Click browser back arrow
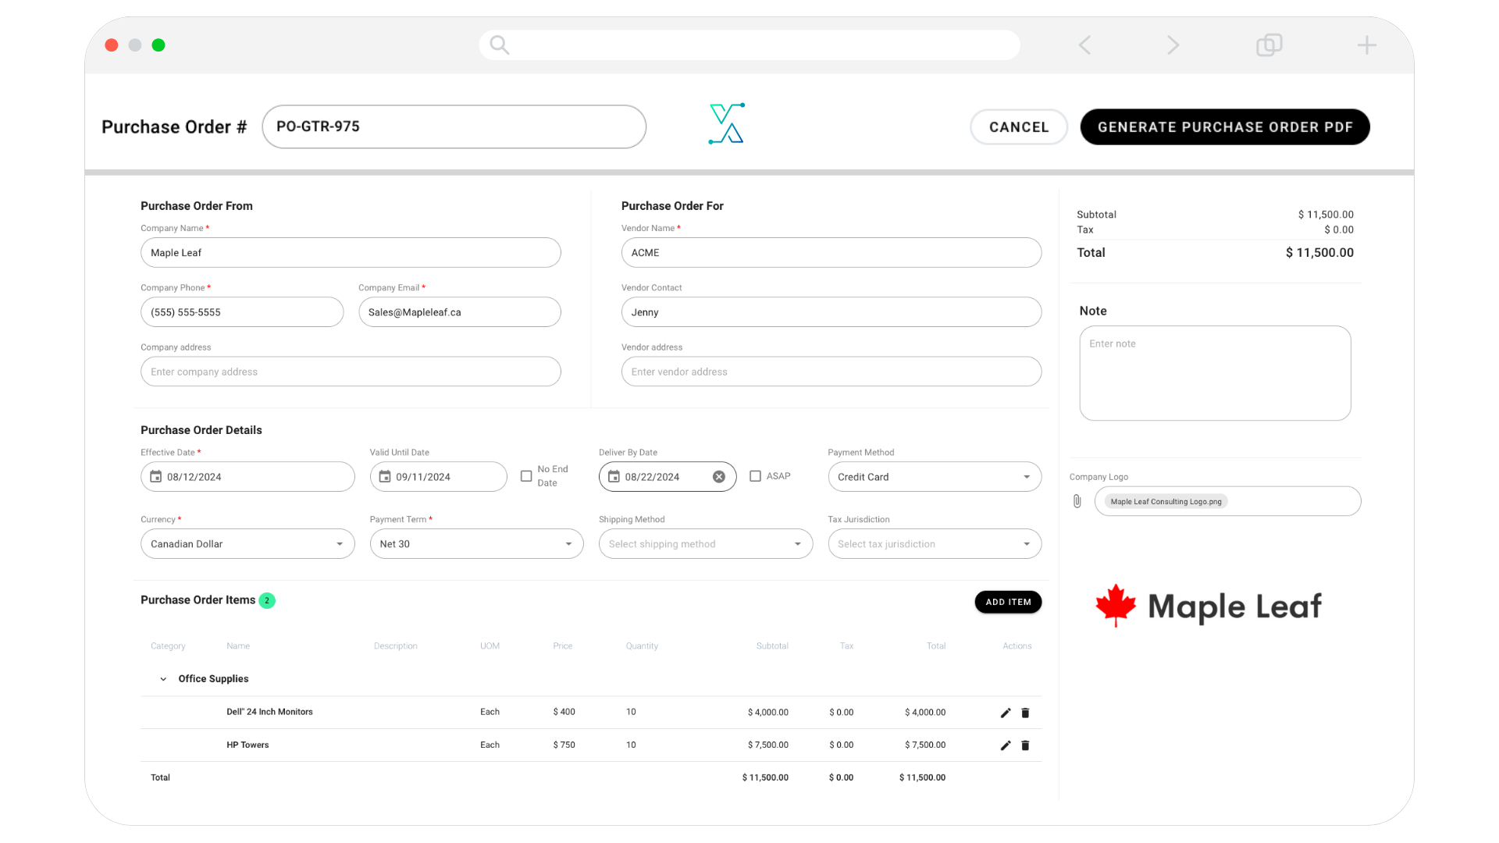1499x843 pixels. [1084, 45]
